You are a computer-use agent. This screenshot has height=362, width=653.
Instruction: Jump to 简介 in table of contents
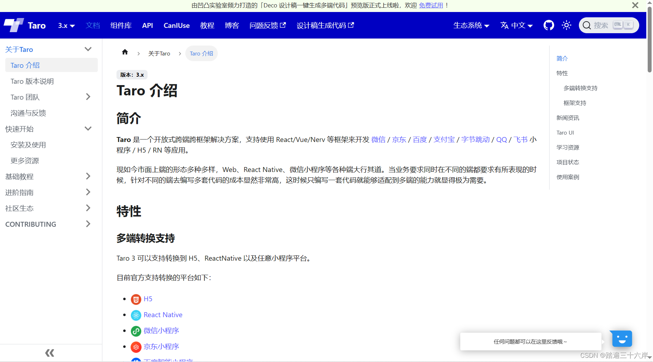tap(562, 58)
